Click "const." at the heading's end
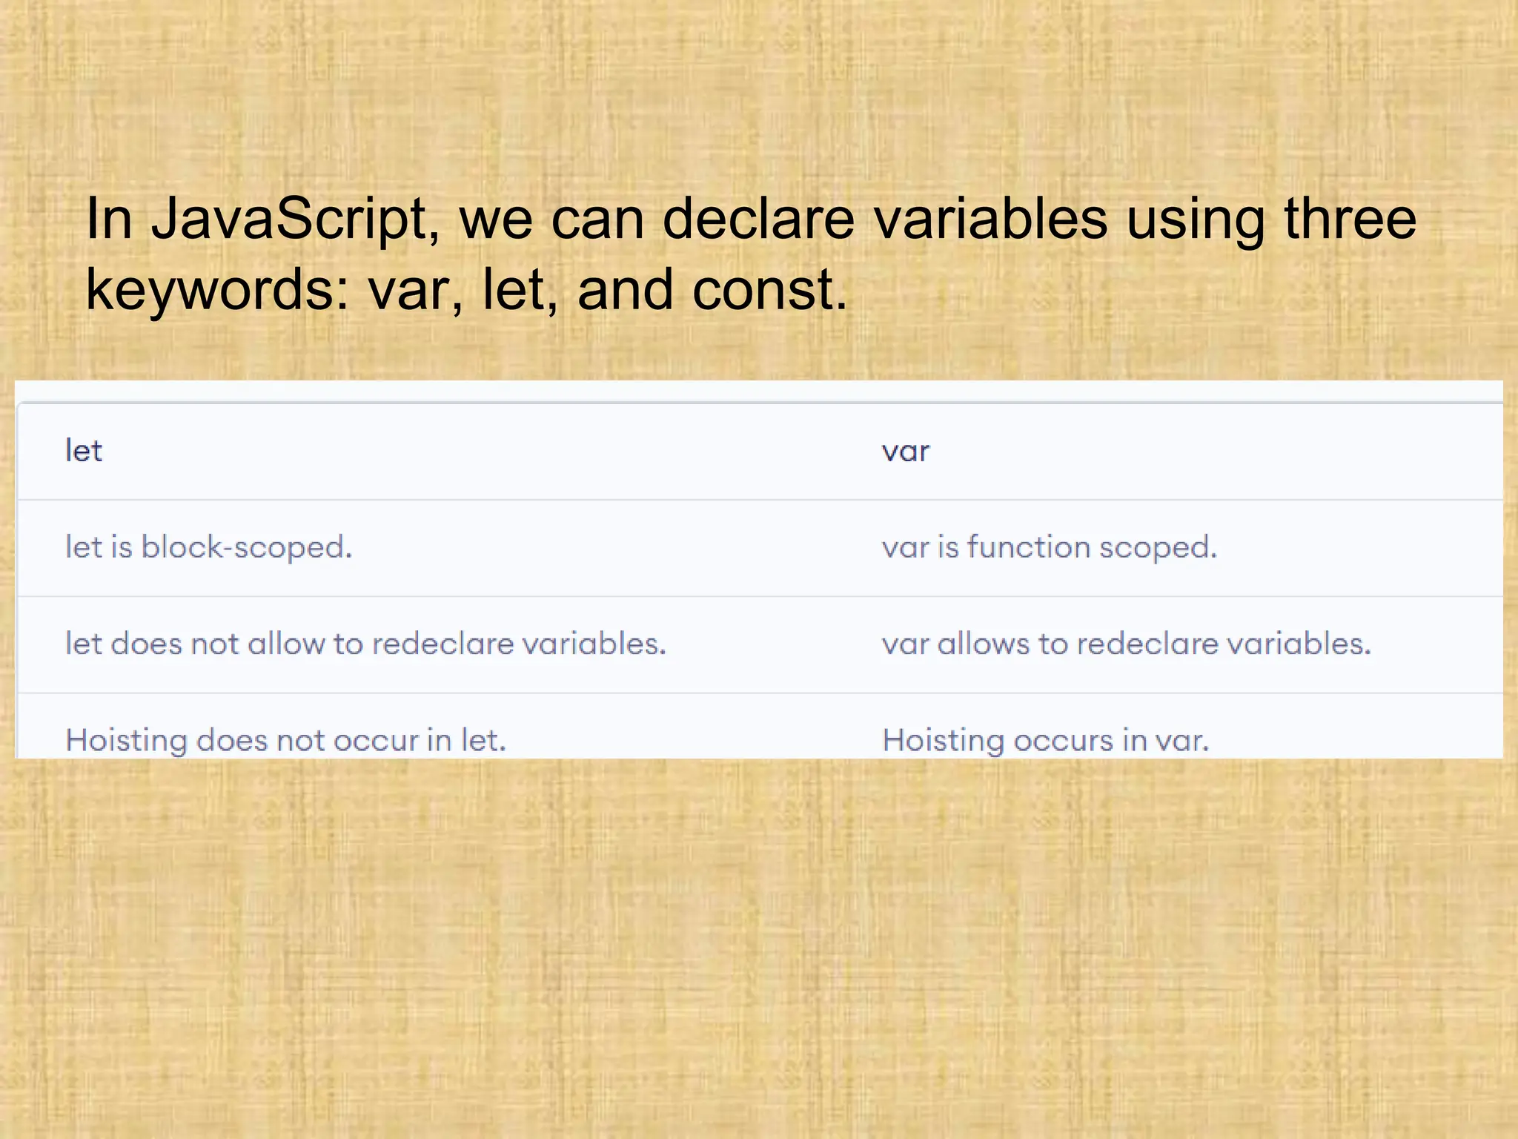1518x1139 pixels. click(769, 290)
